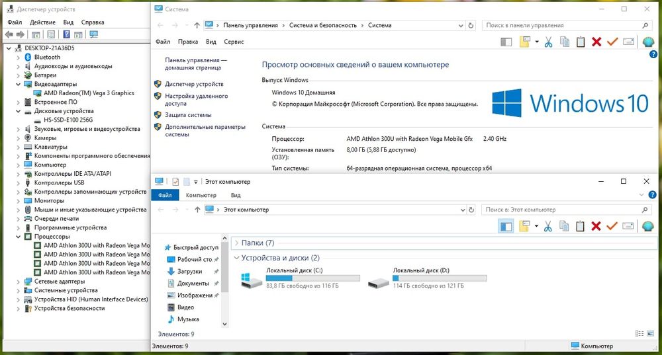Email envelope icon in System window toolbar
The width and height of the screenshot is (662, 355).
pos(629,42)
